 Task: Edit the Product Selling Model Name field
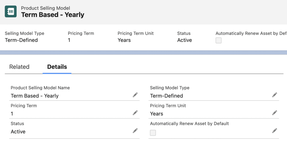(135, 95)
